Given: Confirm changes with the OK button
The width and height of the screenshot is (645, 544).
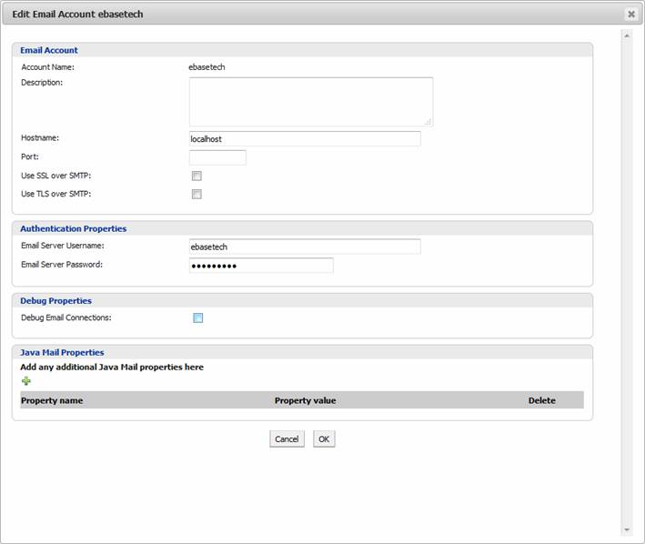Looking at the screenshot, I should (x=324, y=439).
